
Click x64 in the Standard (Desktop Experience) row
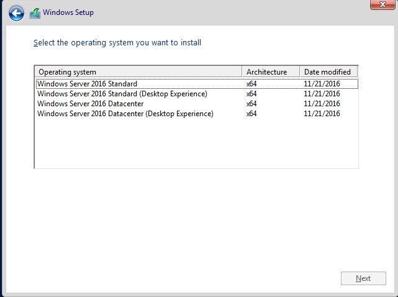coord(251,94)
